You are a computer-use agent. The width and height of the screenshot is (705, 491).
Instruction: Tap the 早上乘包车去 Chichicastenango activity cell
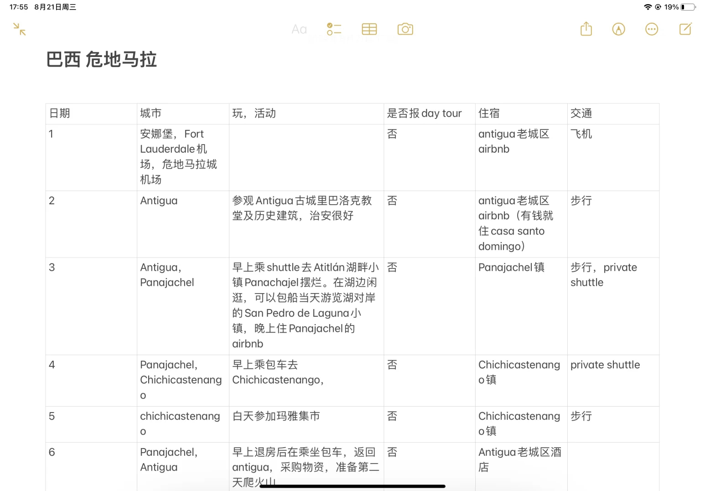tap(306, 381)
